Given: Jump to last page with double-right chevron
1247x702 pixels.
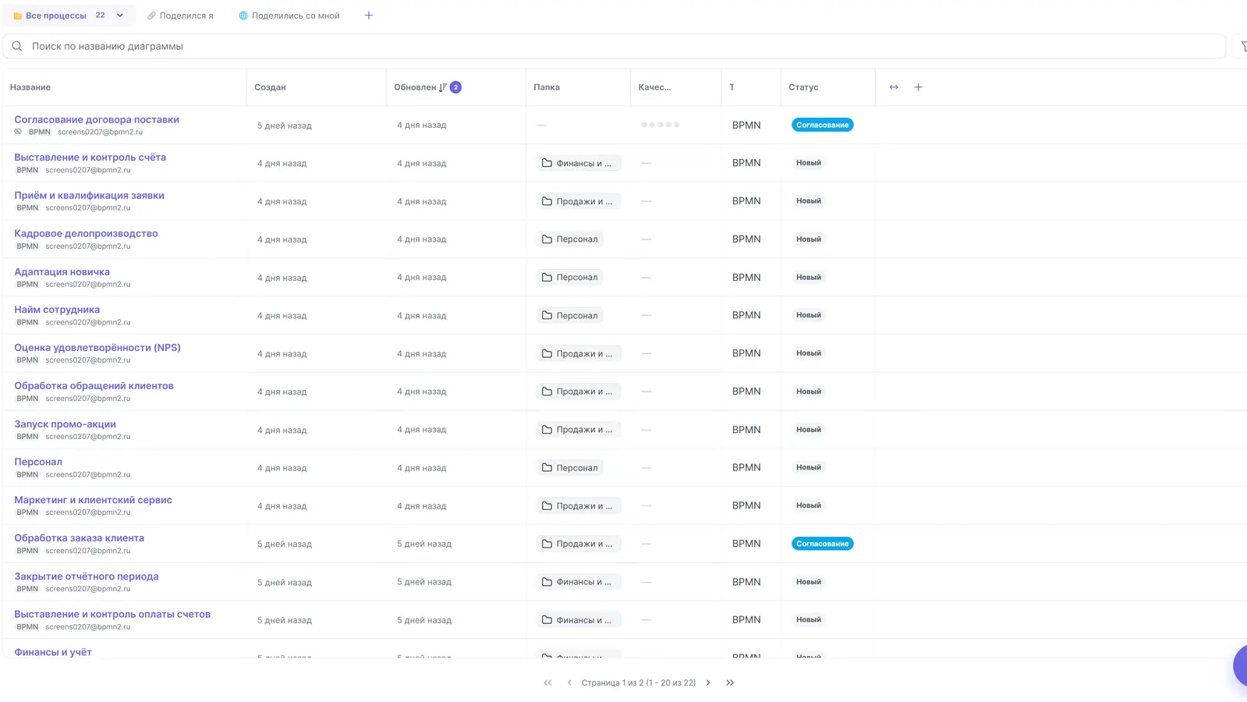Looking at the screenshot, I should click(x=730, y=682).
